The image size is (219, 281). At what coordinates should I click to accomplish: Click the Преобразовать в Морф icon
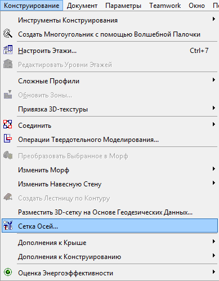coord(8,155)
